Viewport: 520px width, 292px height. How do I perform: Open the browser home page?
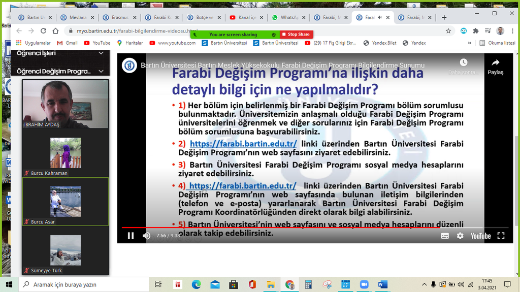55,31
